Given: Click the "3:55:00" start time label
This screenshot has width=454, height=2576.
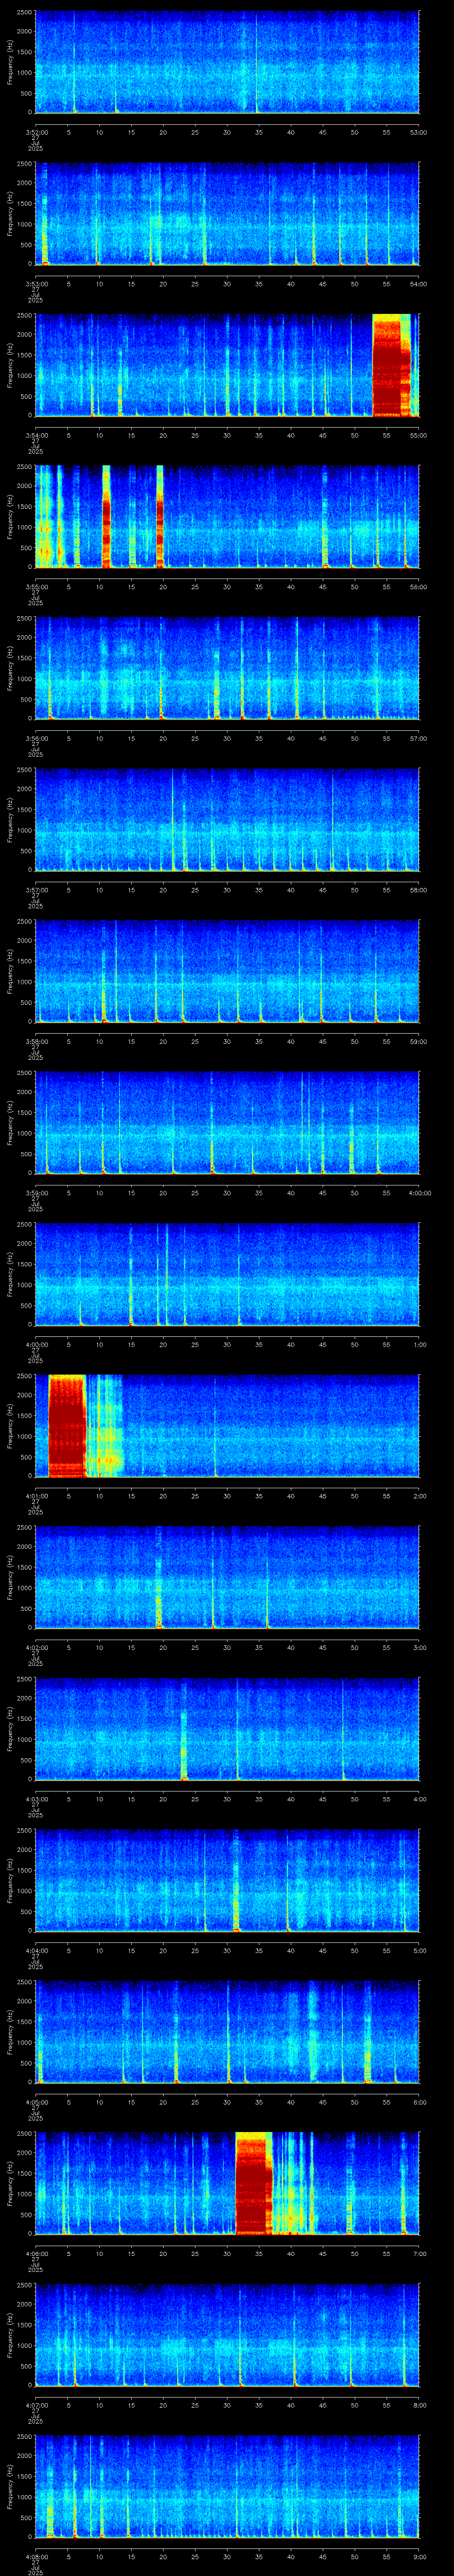Looking at the screenshot, I should tap(36, 587).
